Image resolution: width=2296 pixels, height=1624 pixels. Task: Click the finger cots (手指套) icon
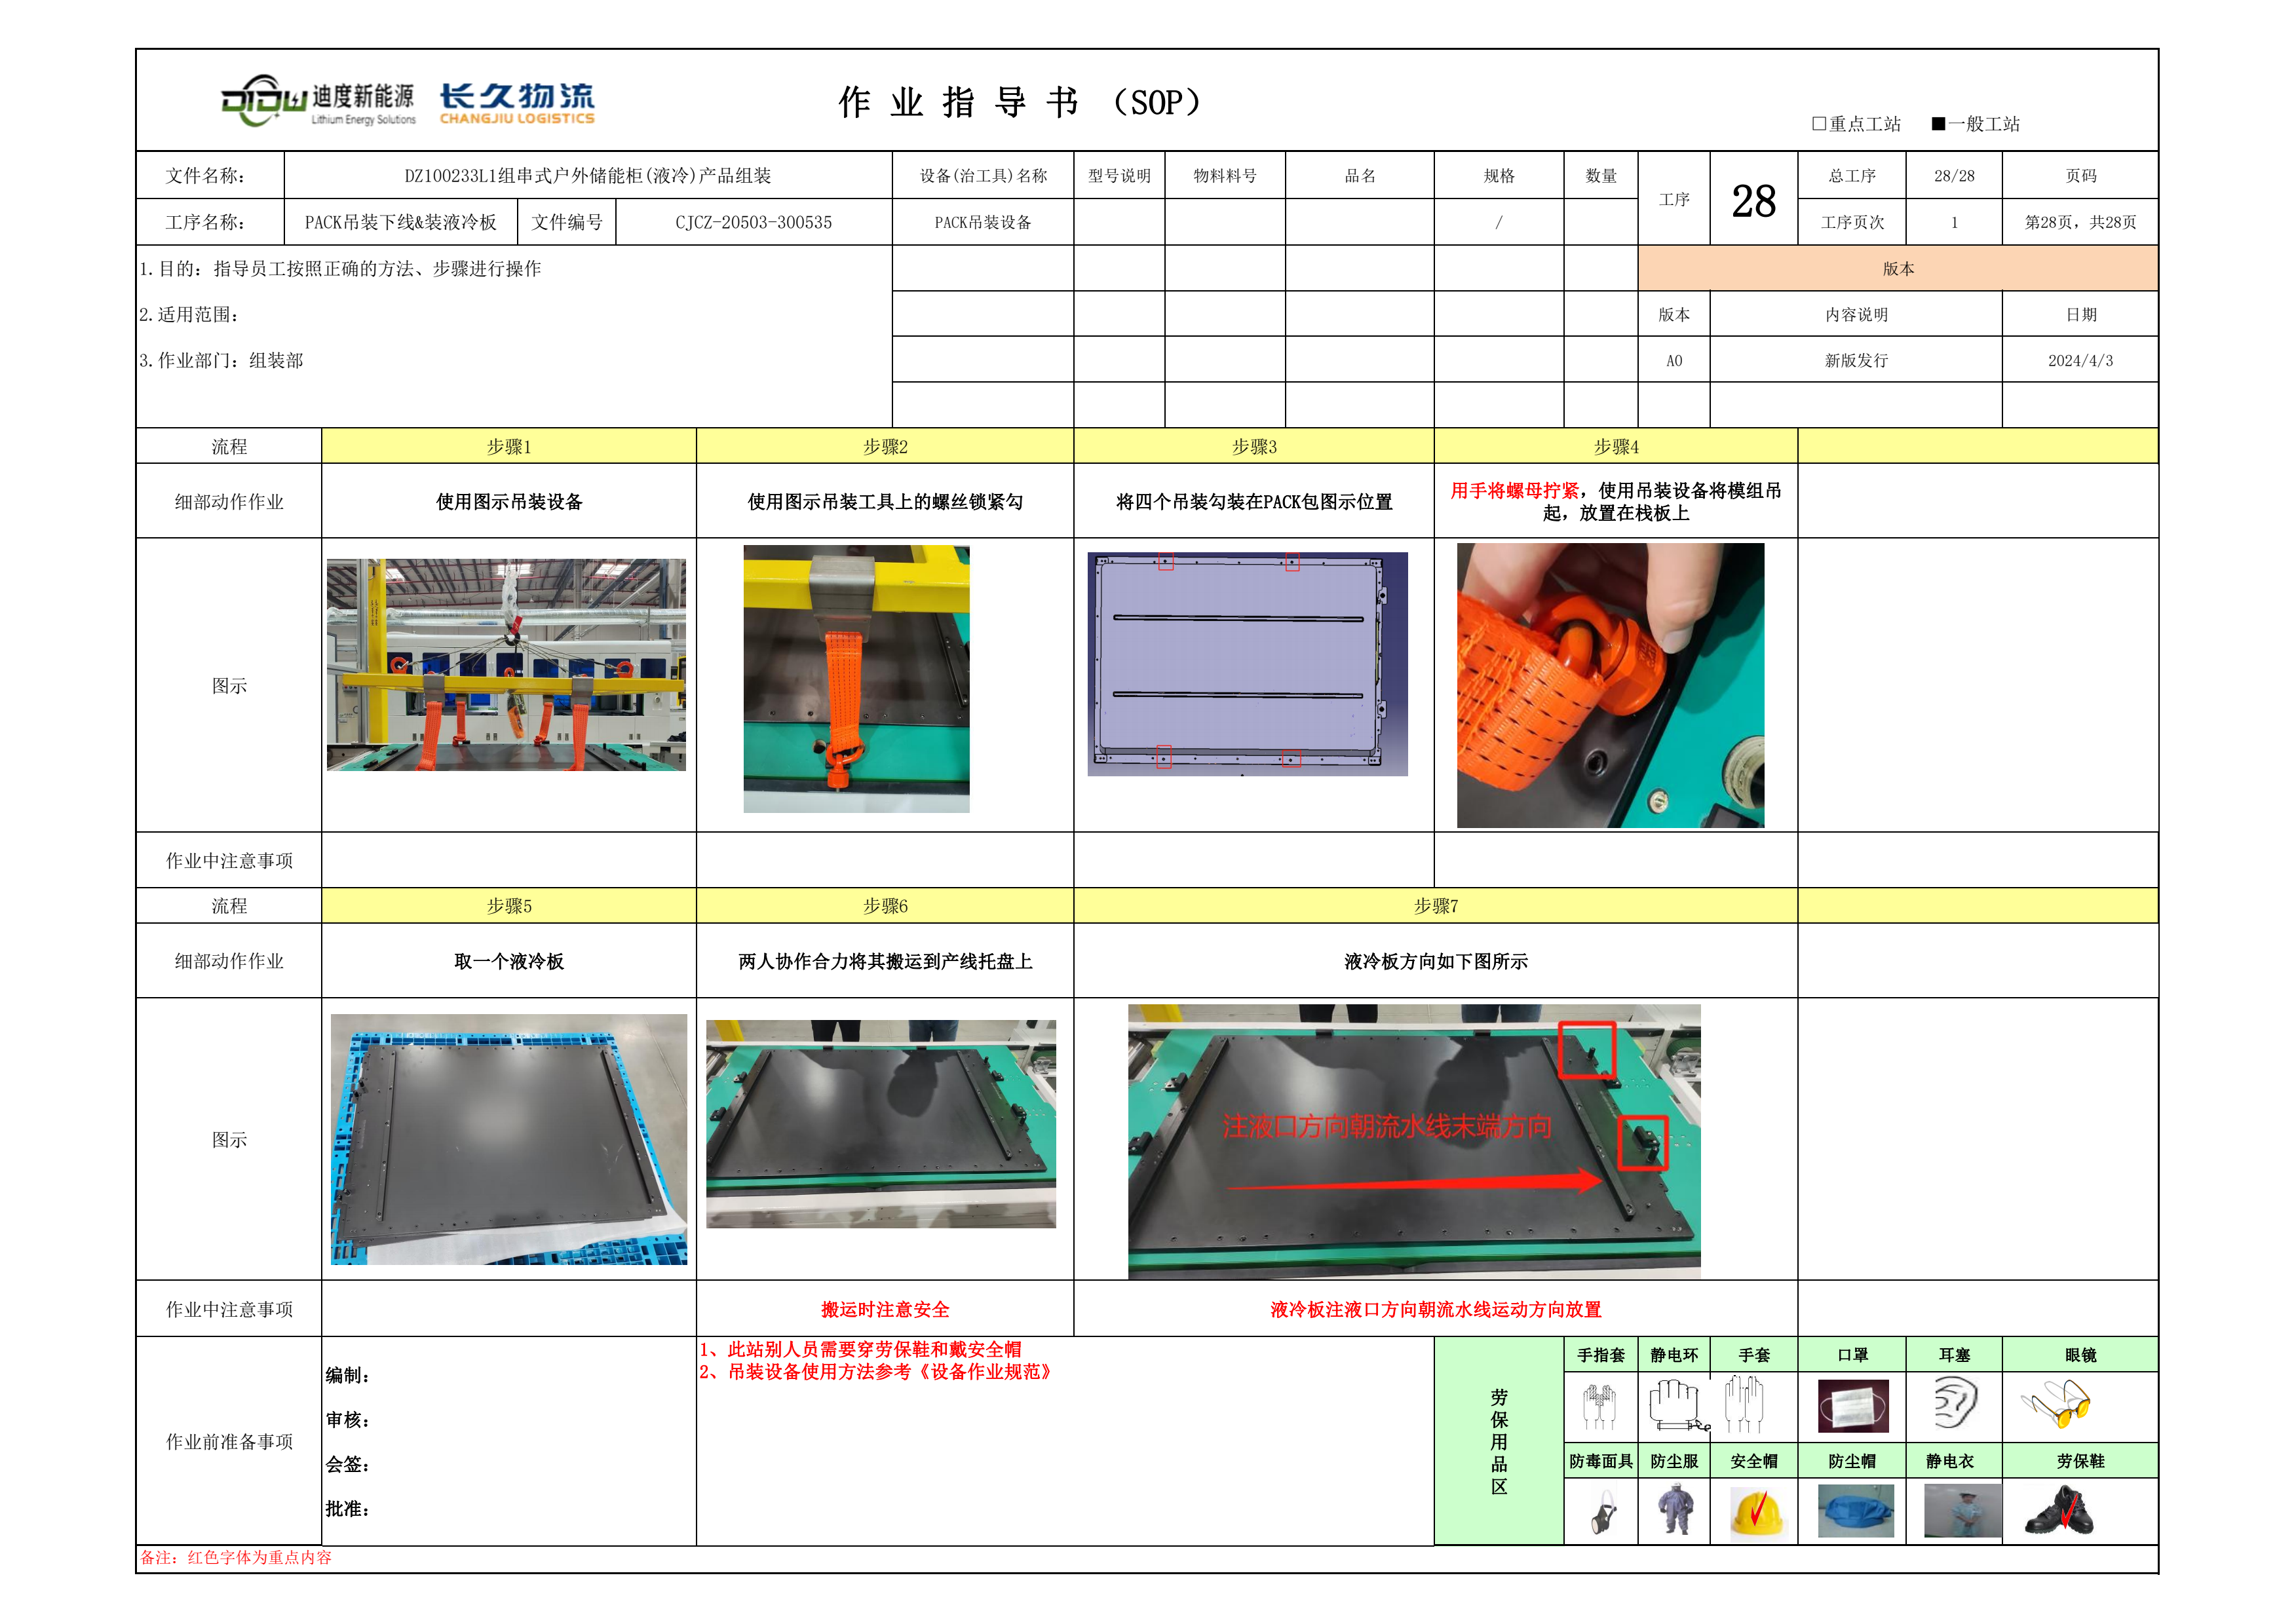tap(1600, 1405)
